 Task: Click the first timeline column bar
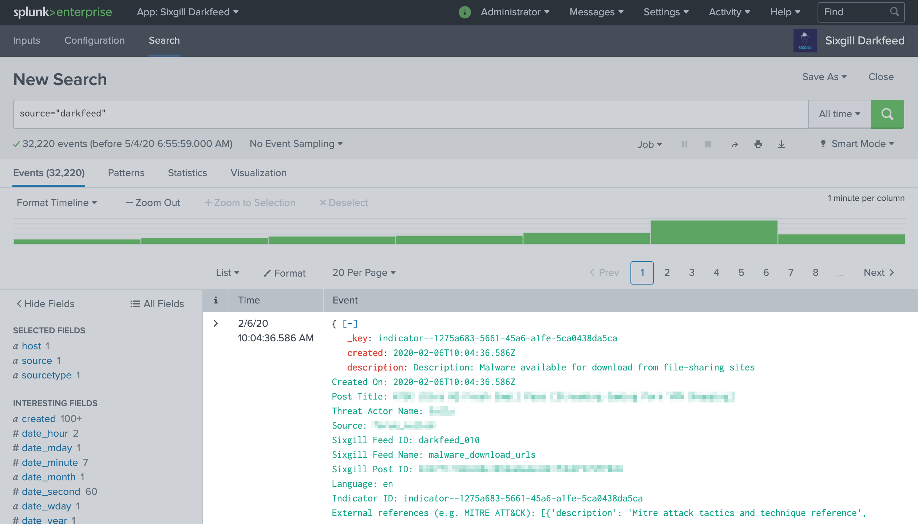[x=77, y=241]
